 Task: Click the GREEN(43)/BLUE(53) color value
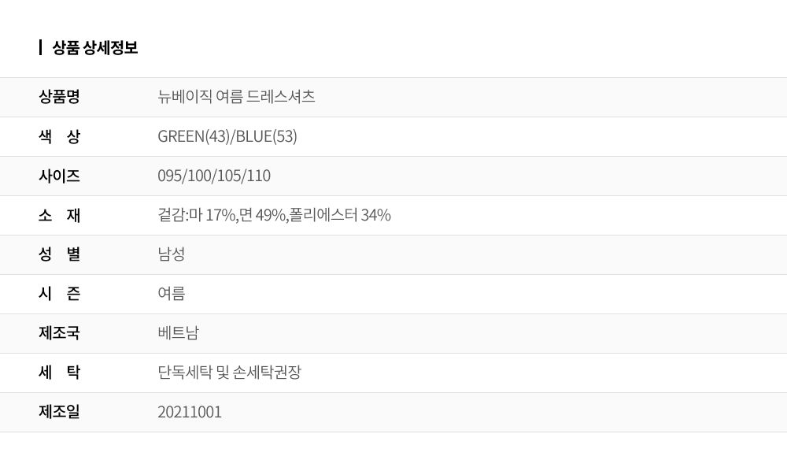point(227,136)
